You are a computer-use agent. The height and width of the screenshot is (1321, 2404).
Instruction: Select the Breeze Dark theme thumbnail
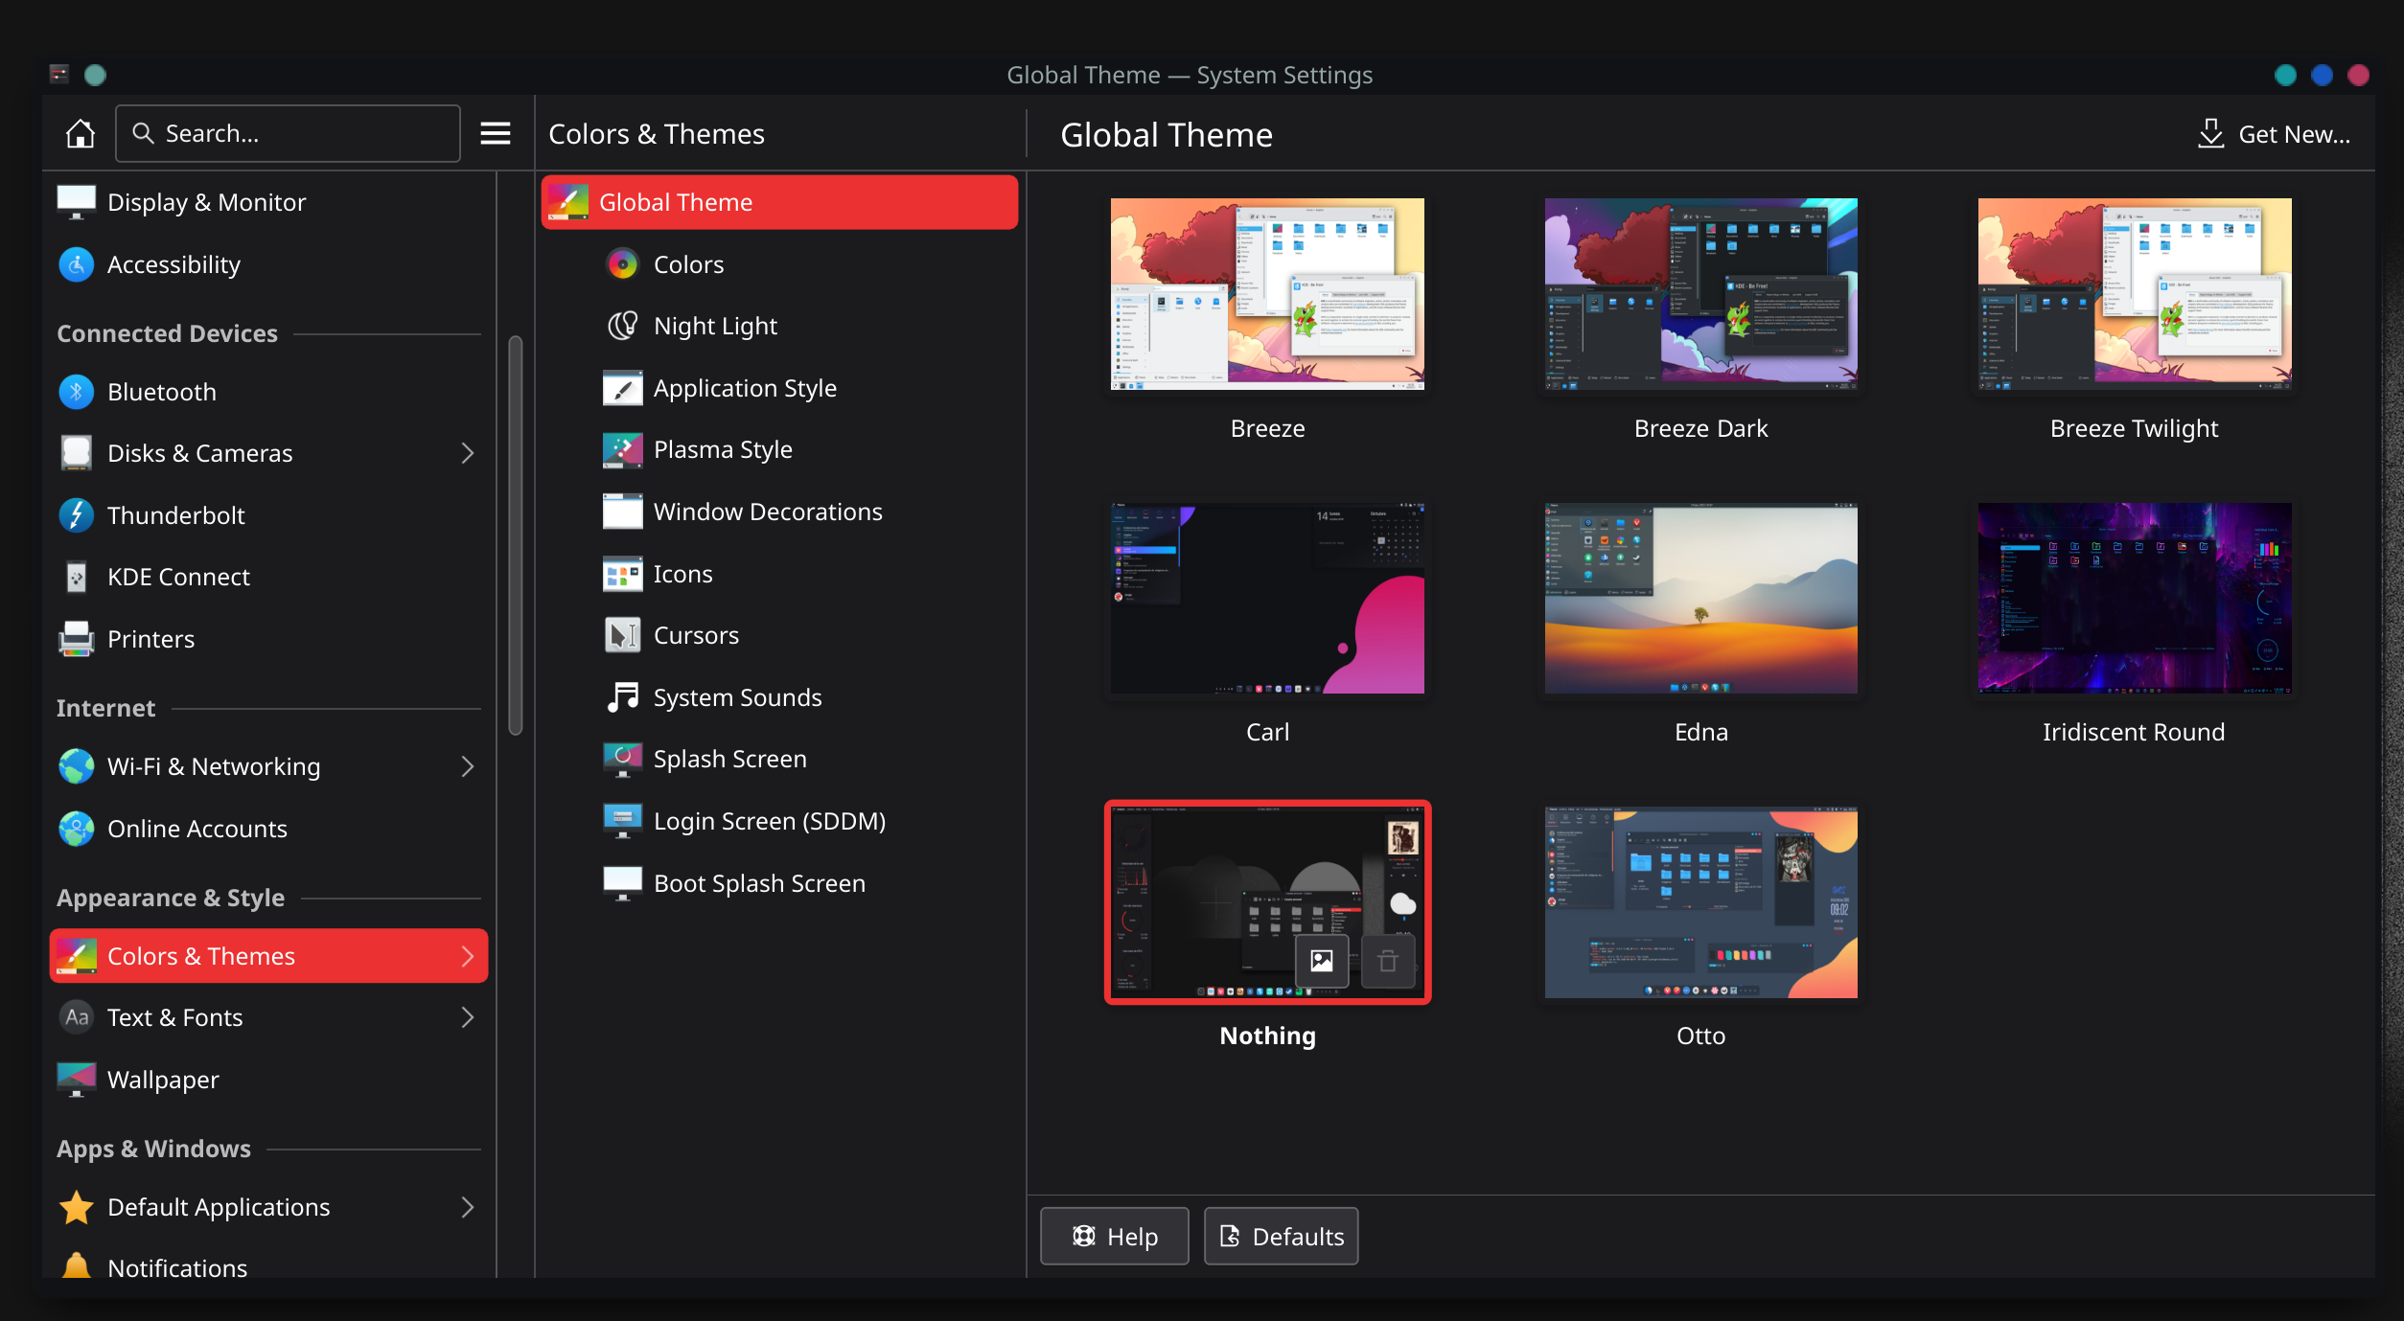tap(1700, 294)
